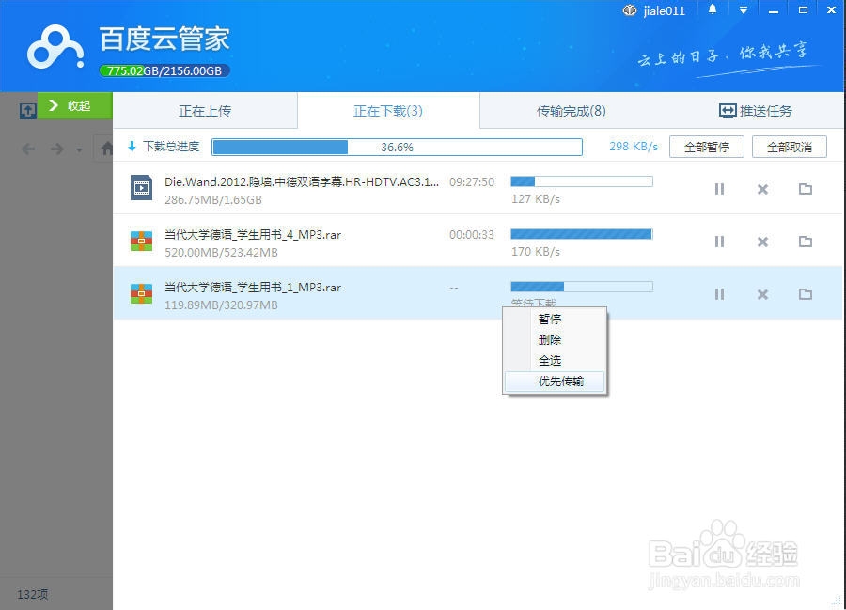The height and width of the screenshot is (610, 846).
Task: Click the overall download progress bar at 36.6%
Action: tap(397, 147)
